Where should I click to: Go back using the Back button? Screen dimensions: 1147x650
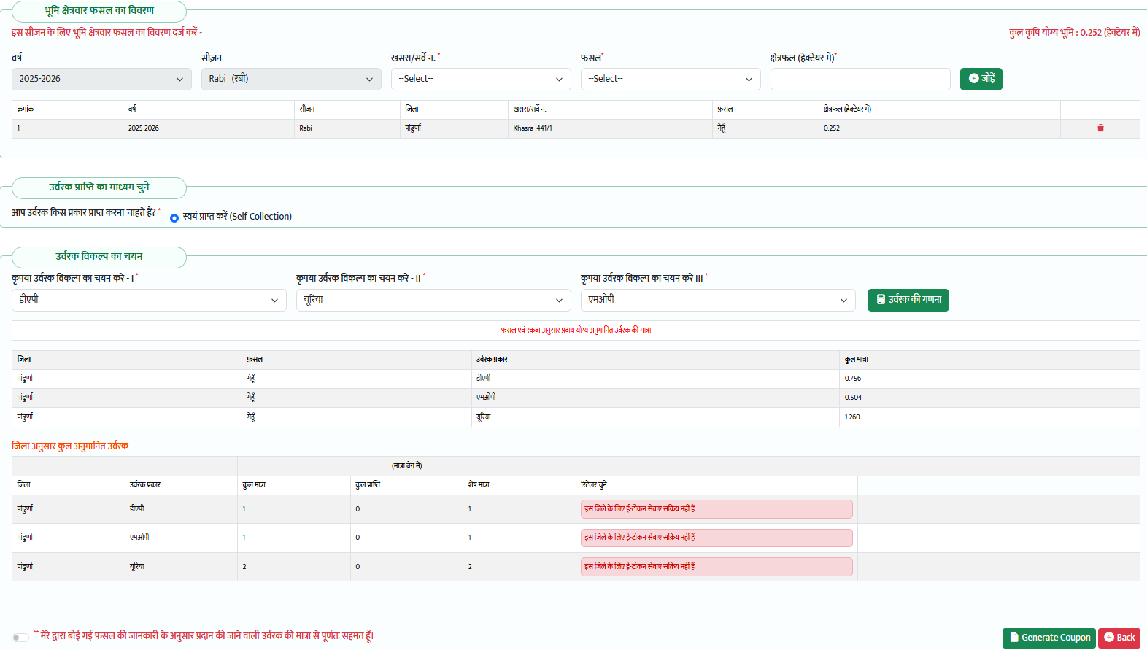(1119, 638)
